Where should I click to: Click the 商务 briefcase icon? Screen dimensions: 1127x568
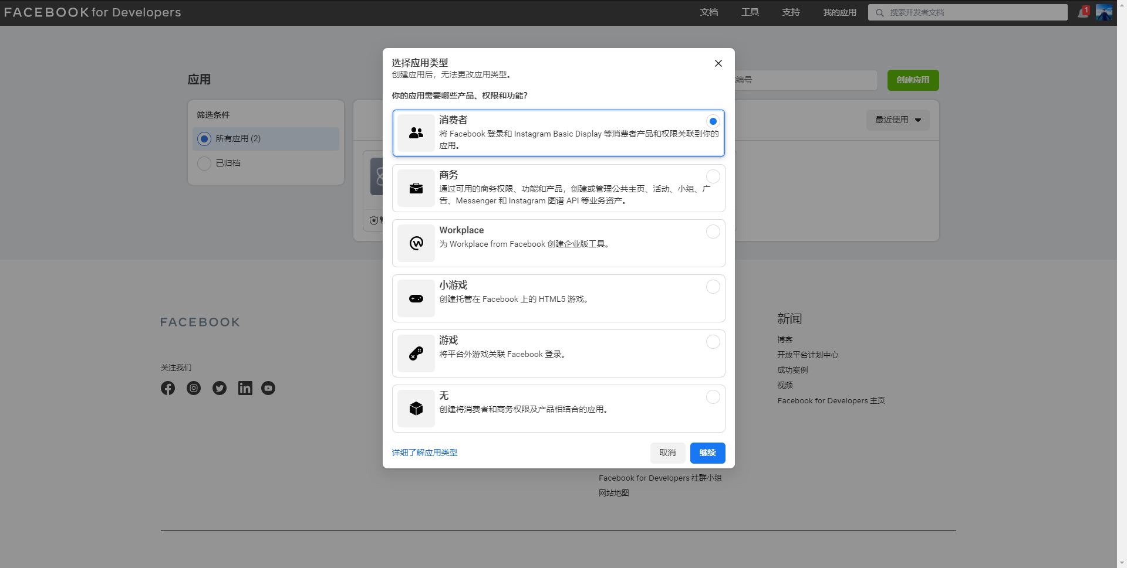tap(416, 188)
